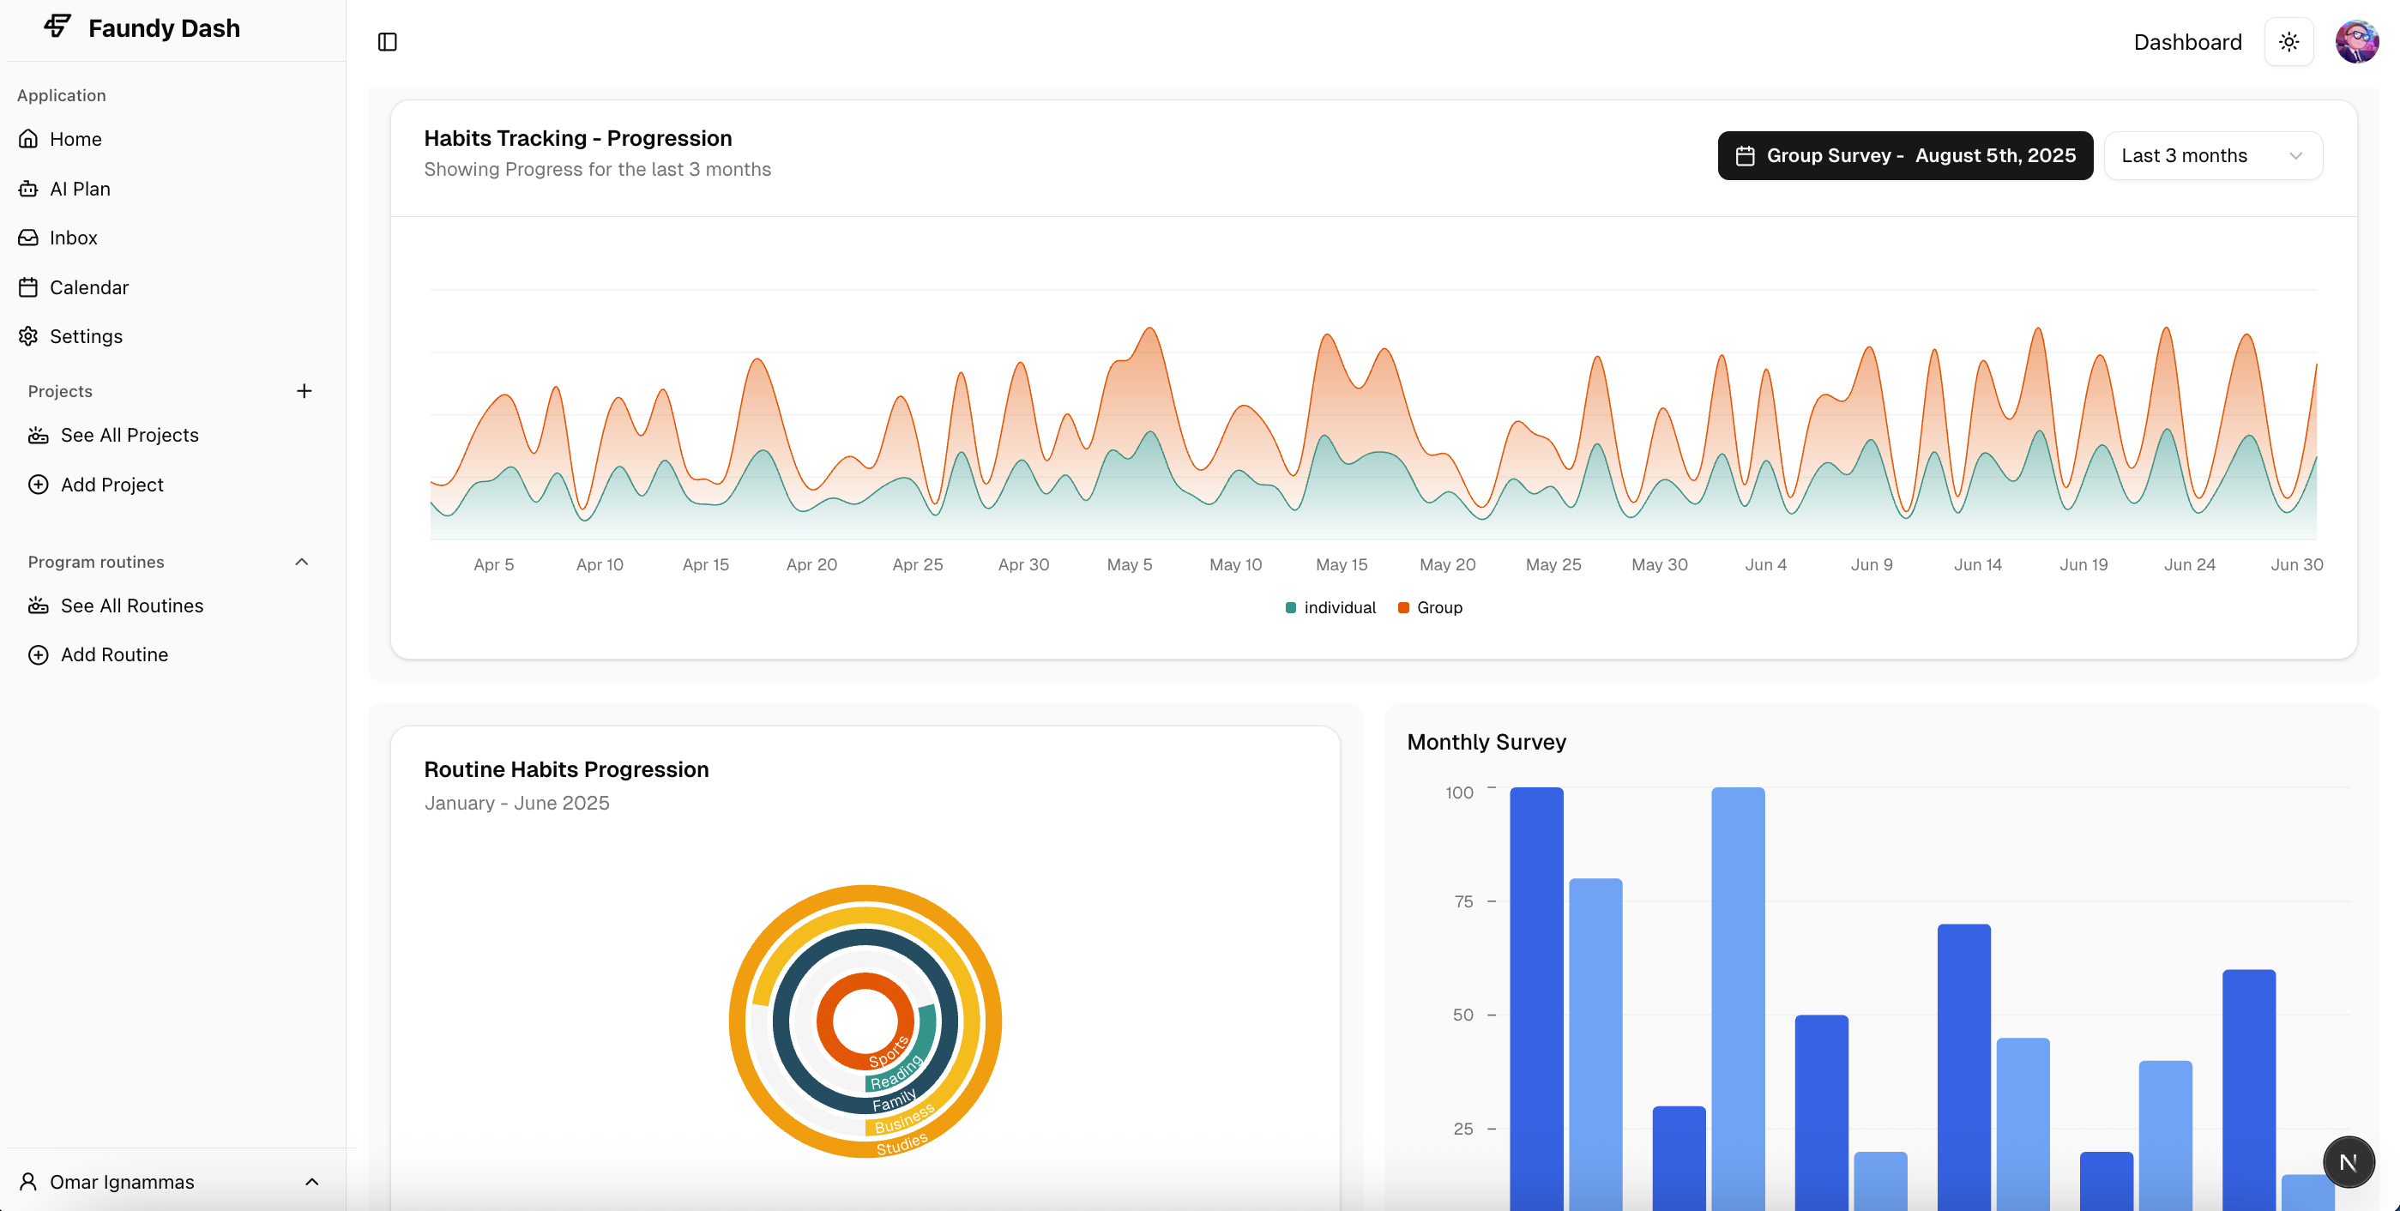Screen dimensions: 2400x1211
Task: Expand the Omar Ignammas account chevron
Action: tap(312, 1181)
